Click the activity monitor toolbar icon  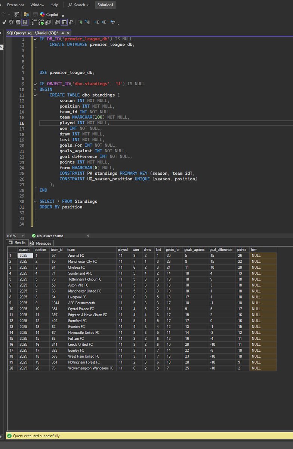click(17, 14)
